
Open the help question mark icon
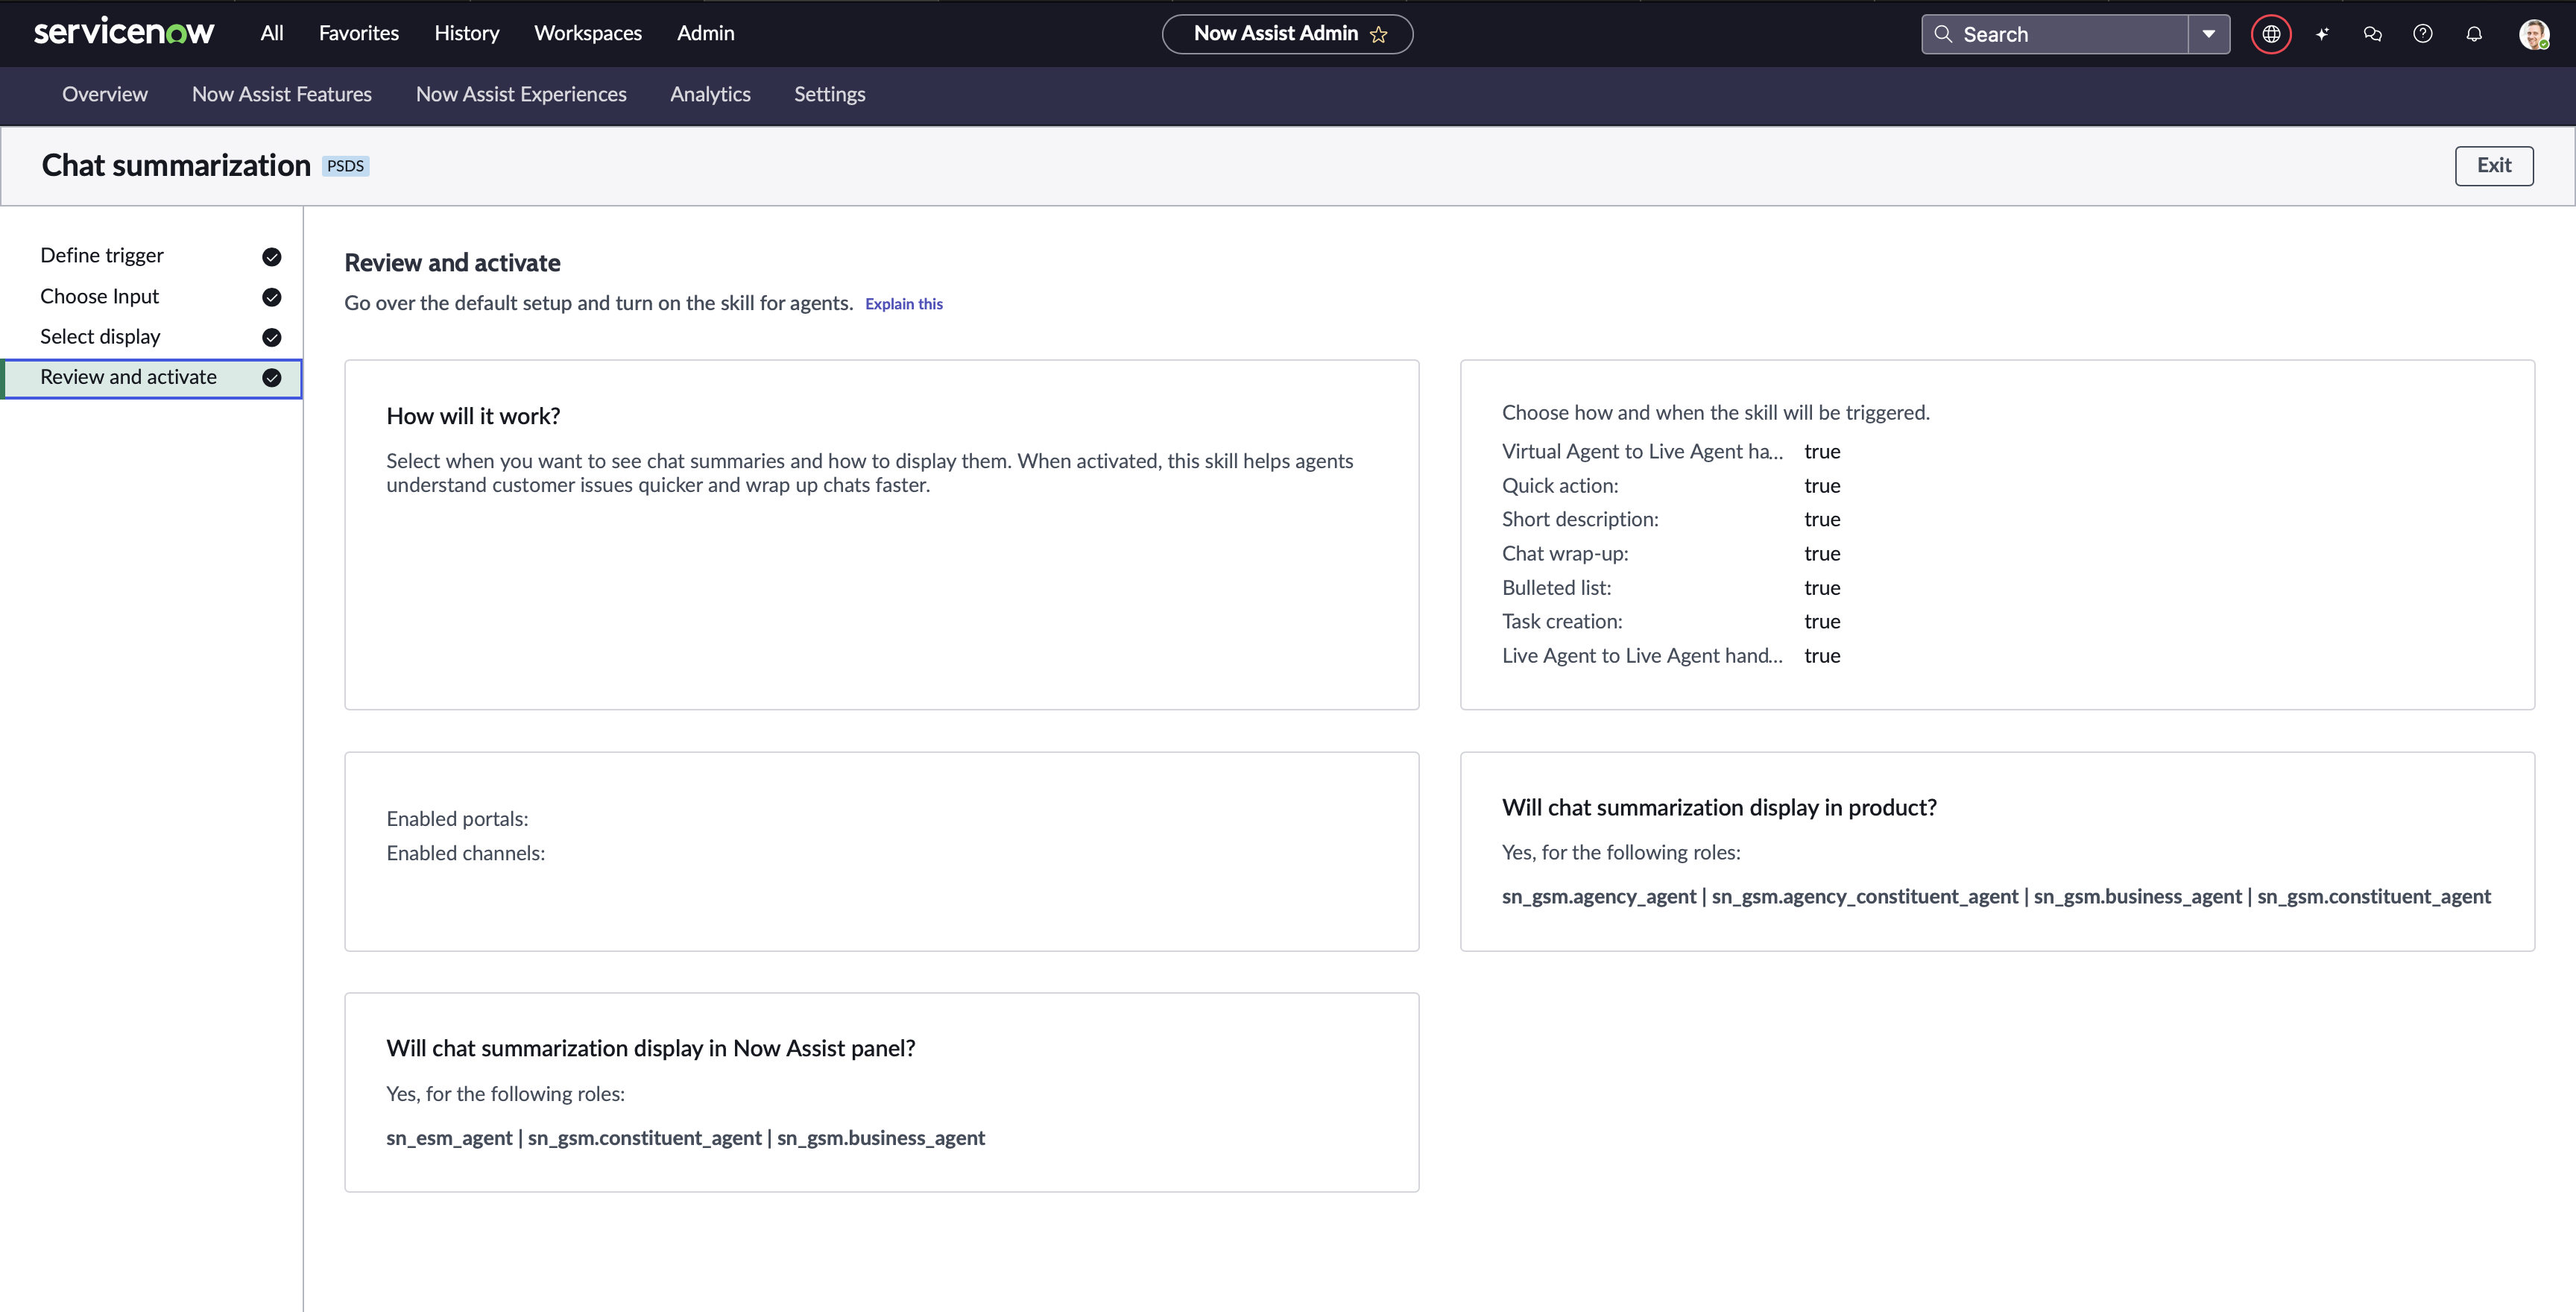pyautogui.click(x=2423, y=34)
